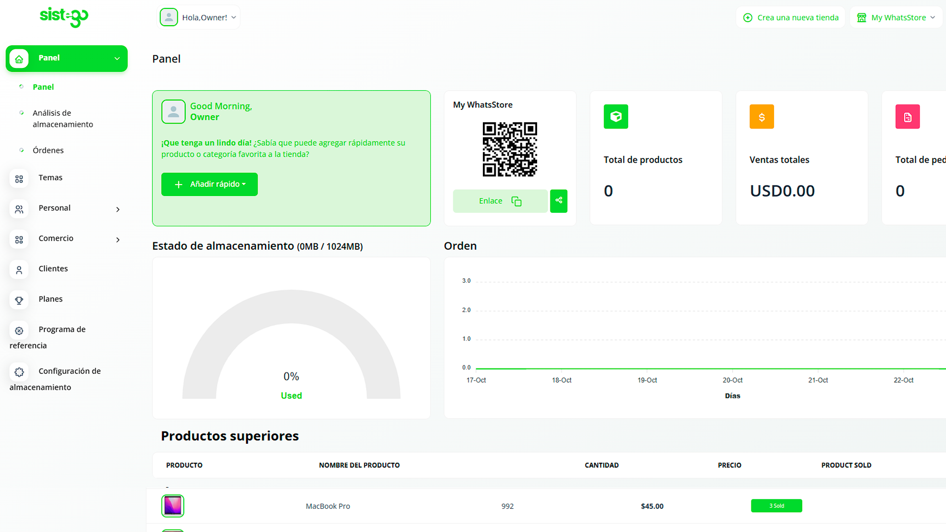Click the Programa de referencia badge icon
Image resolution: width=946 pixels, height=532 pixels.
19,331
